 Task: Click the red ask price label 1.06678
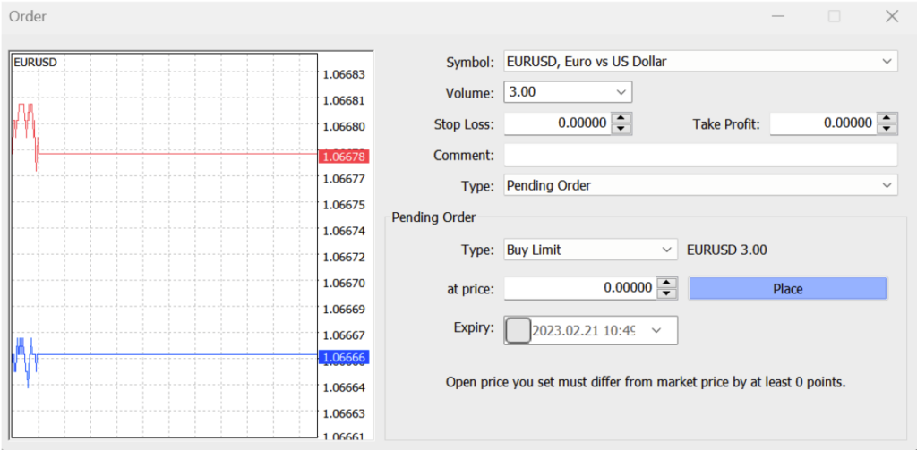point(344,157)
